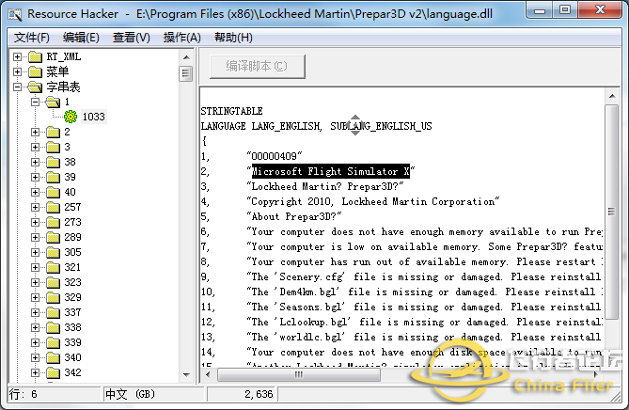Viewport: 629px width, 410px height.
Task: Open the 编辑(E) menu
Action: point(81,38)
